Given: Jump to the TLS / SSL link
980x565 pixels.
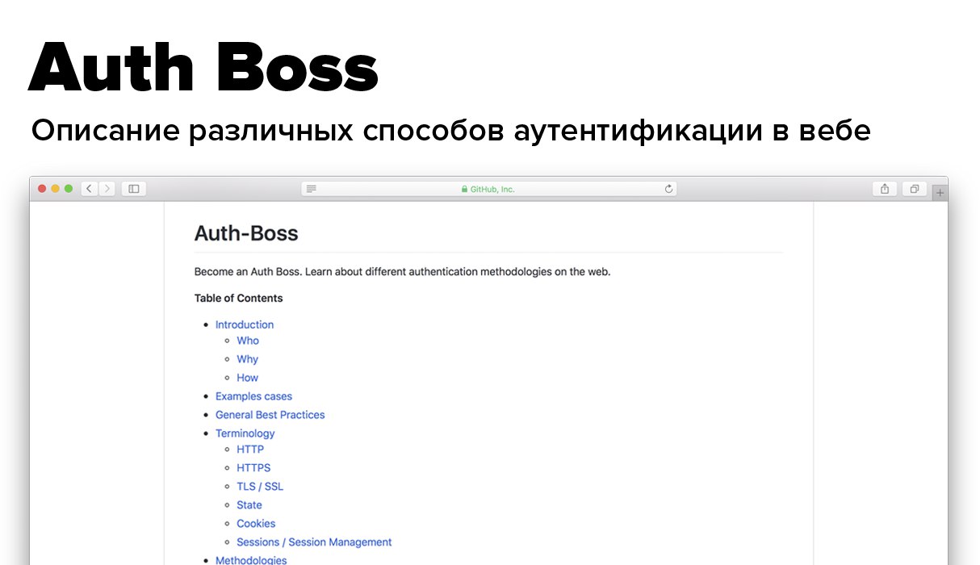Looking at the screenshot, I should [x=260, y=486].
